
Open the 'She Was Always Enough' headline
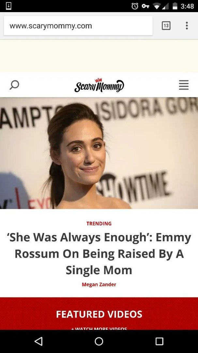coord(99,254)
